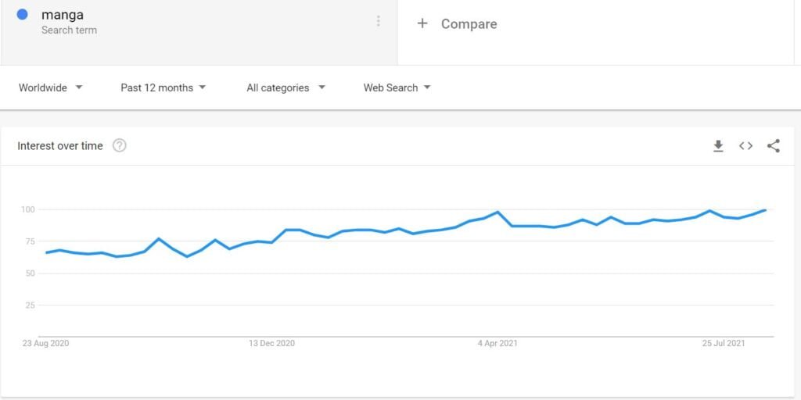This screenshot has width=801, height=400.
Task: Click the Interest over time heading
Action: click(60, 146)
